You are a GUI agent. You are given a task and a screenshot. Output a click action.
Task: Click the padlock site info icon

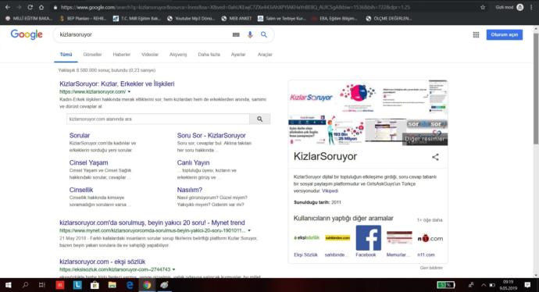[55, 7]
